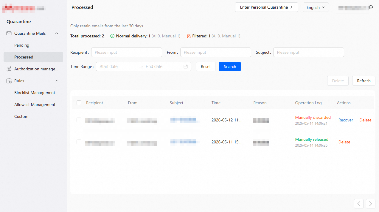Click Enter Personal Quarantine button
Screen dimensions: 379x212
(x=266, y=7)
